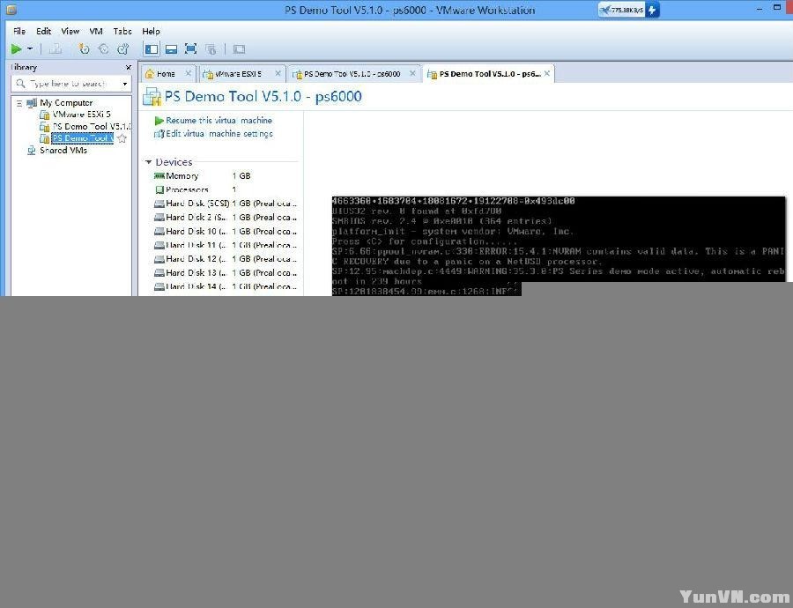Click the VM console screen thumbnail
This screenshot has height=608, width=793.
pos(559,246)
